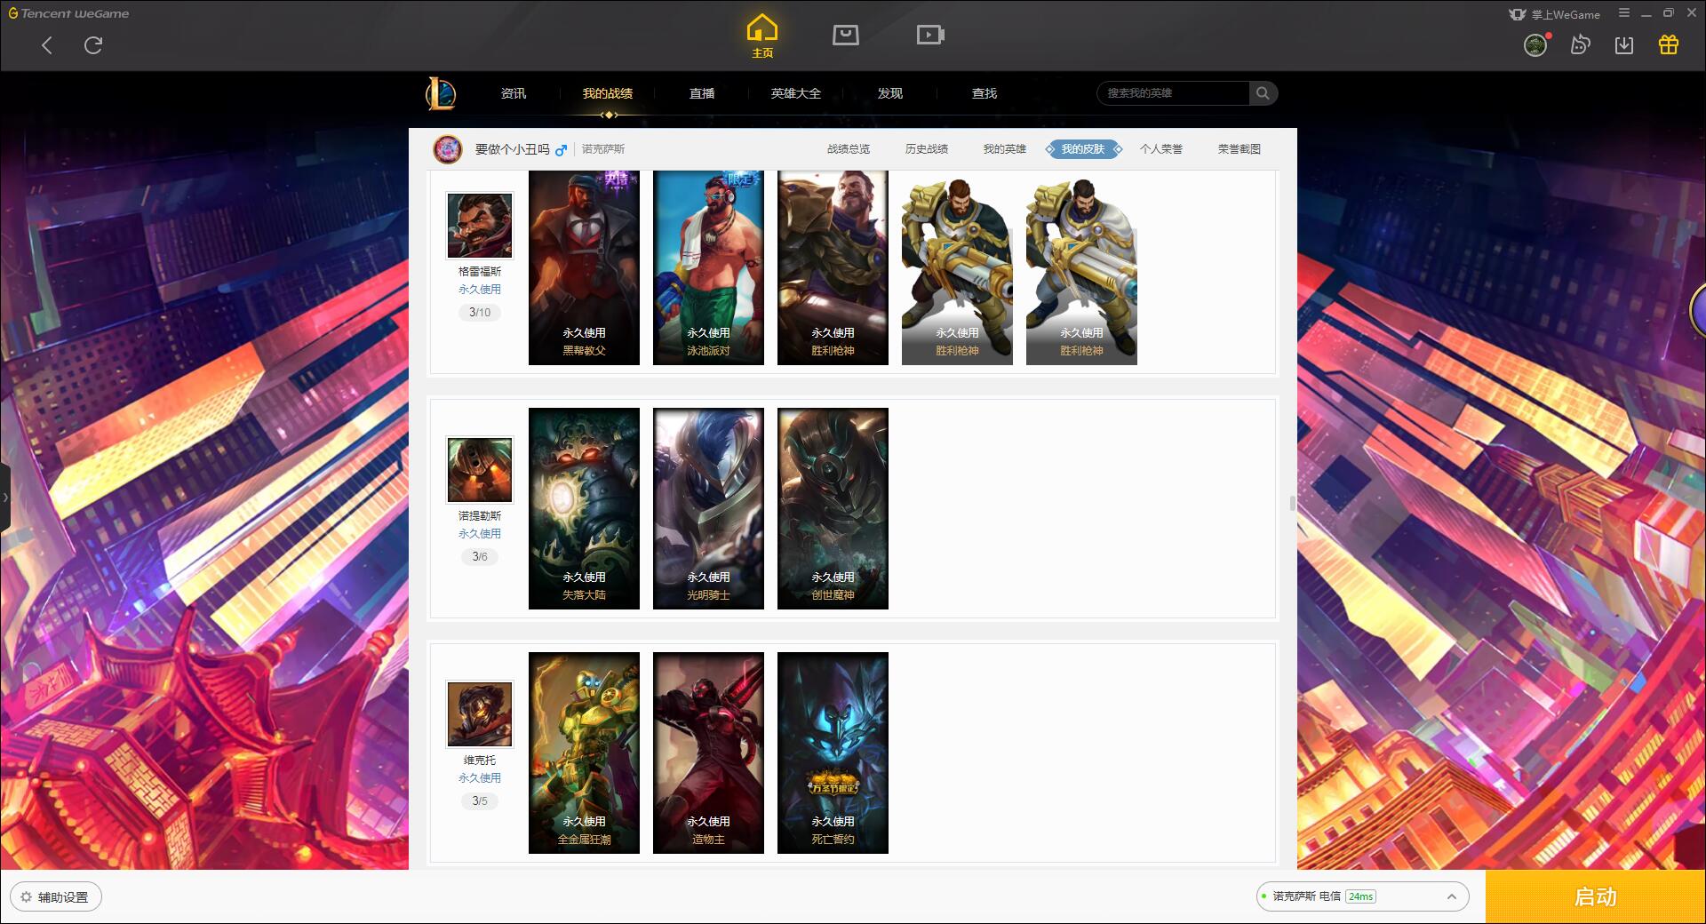Open the 全金属狂潮 skin thumbnail
The image size is (1706, 924).
pos(584,753)
